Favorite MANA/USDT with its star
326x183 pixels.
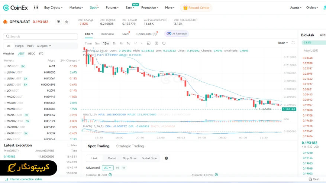pyautogui.click(x=5, y=115)
